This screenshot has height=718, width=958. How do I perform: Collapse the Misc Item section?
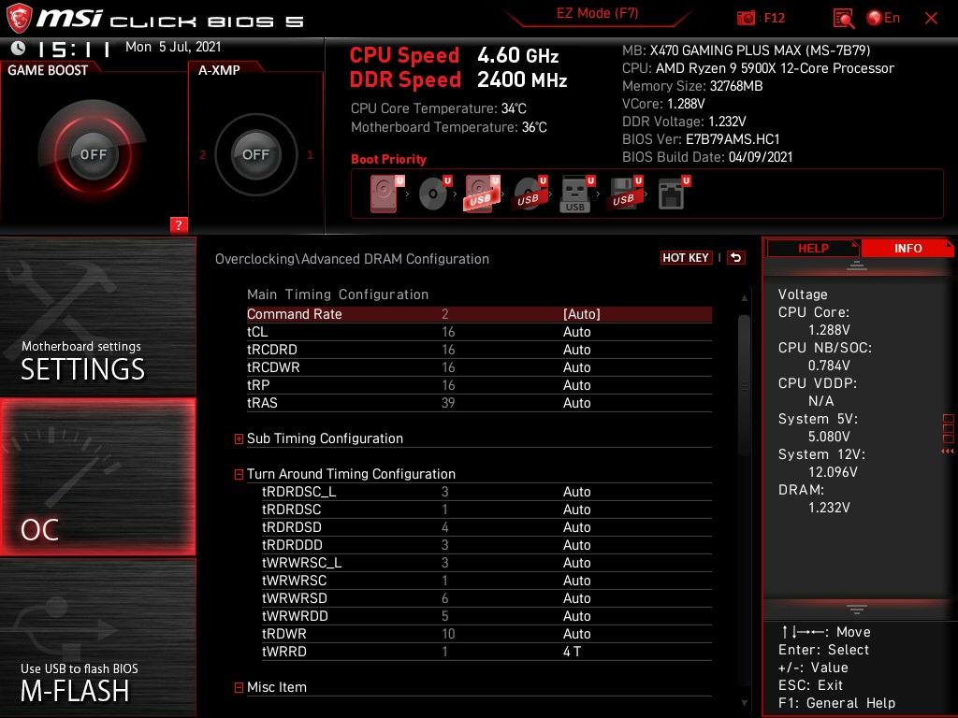[239, 687]
